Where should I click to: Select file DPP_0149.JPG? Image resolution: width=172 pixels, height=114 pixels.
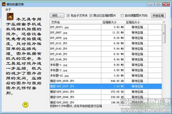click(106, 59)
